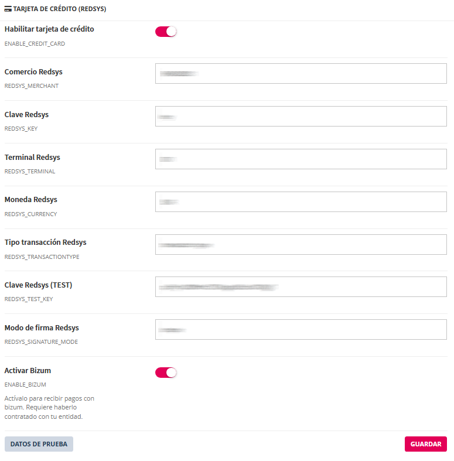The height and width of the screenshot is (461, 454).
Task: Click the Tipo transacción Redsys field
Action: point(301,244)
